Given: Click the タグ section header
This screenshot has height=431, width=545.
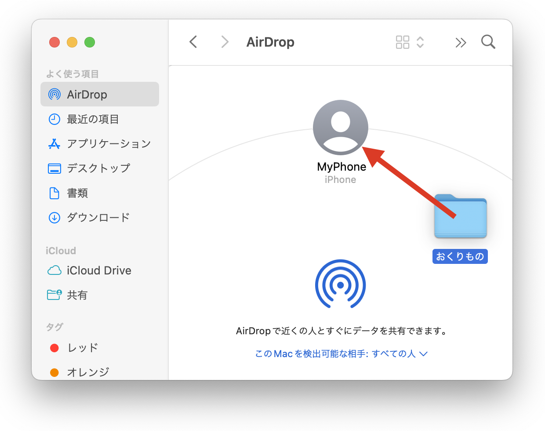Looking at the screenshot, I should tap(54, 327).
